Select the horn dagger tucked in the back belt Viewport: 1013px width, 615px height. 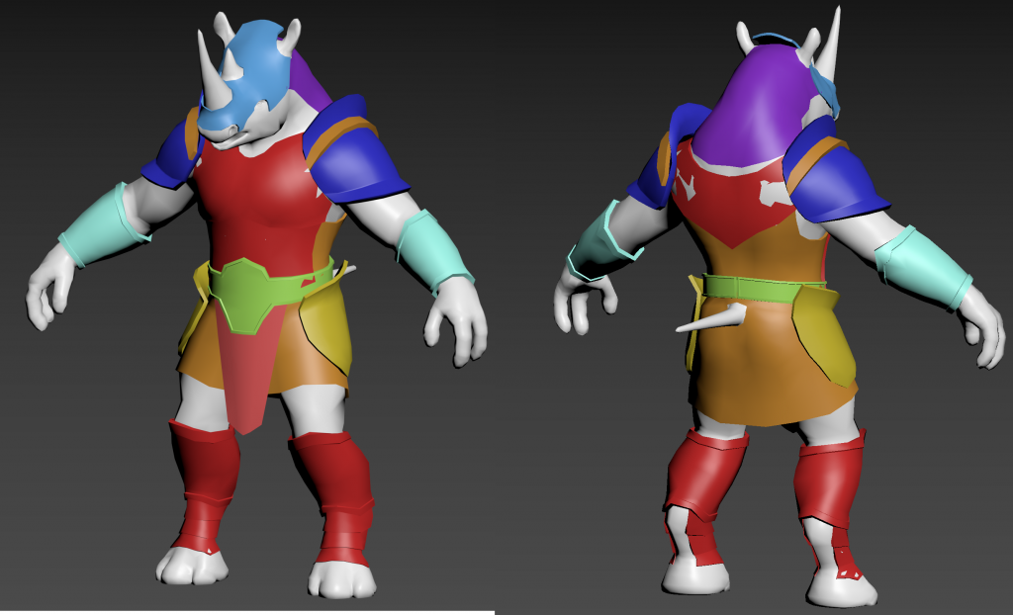coord(710,318)
